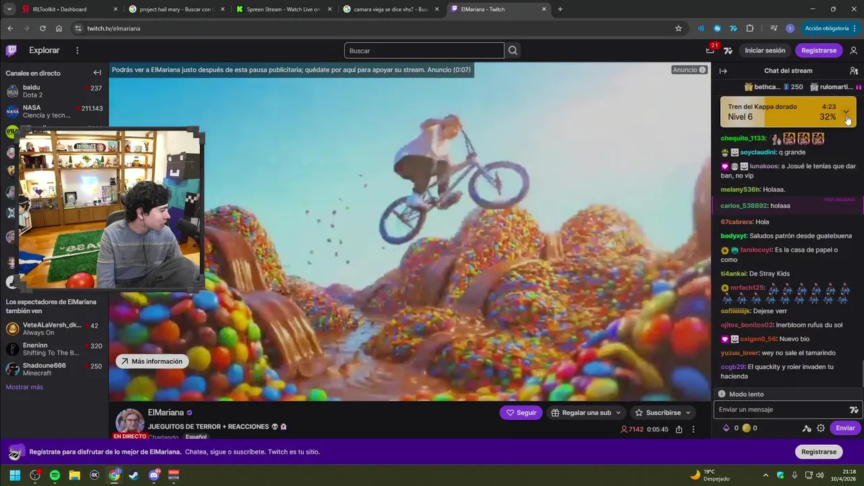This screenshot has height=486, width=864.
Task: Click the 7TV icon in Twitch header
Action: (728, 51)
